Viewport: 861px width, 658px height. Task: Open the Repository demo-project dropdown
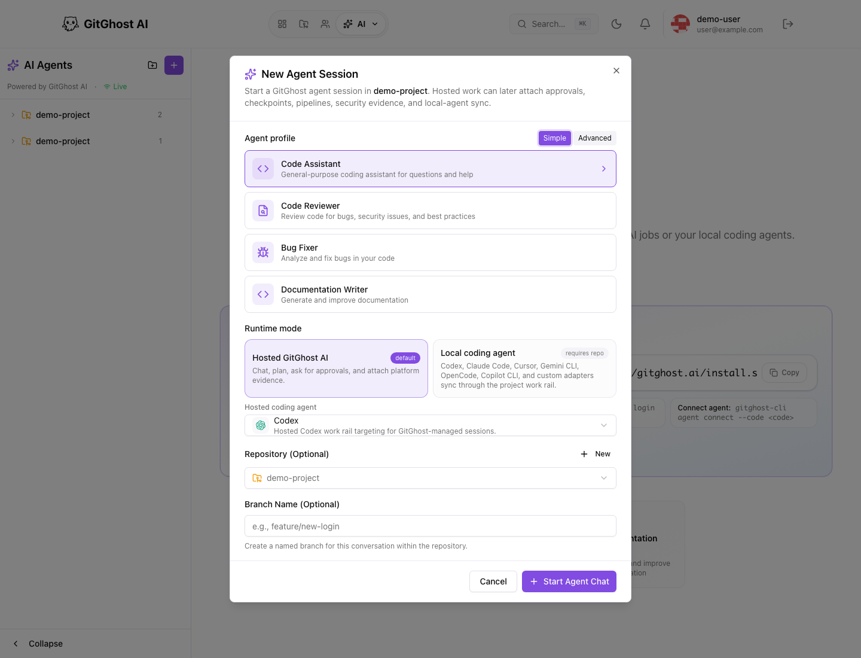pyautogui.click(x=430, y=478)
